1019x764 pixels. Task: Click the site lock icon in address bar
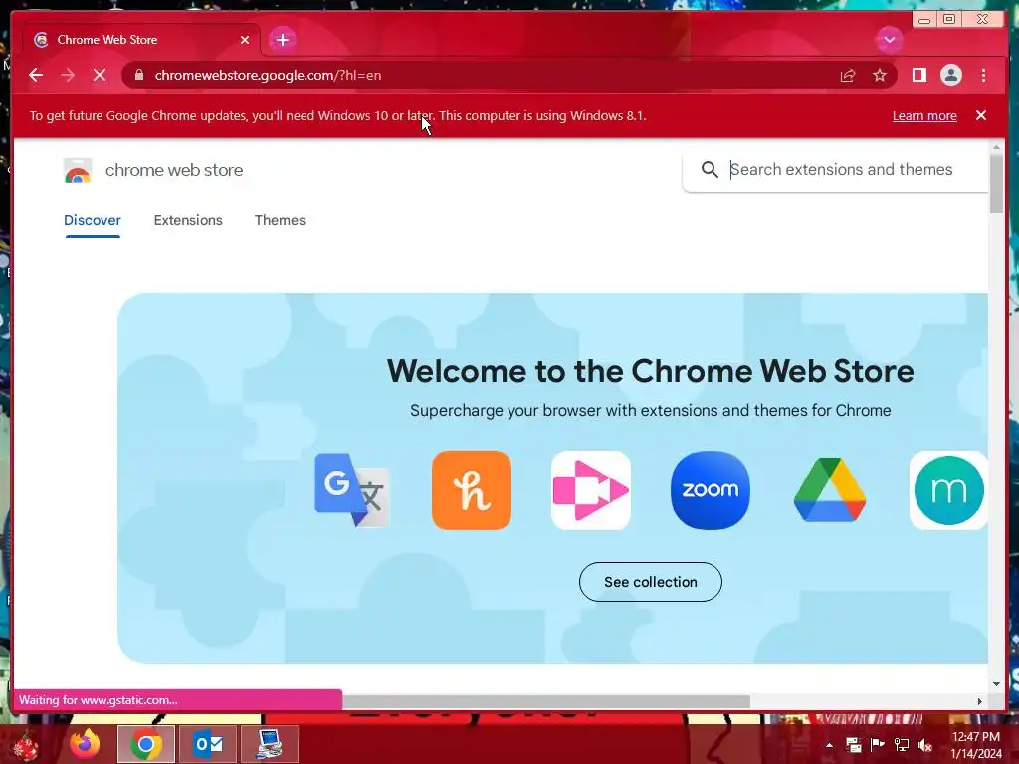(138, 75)
